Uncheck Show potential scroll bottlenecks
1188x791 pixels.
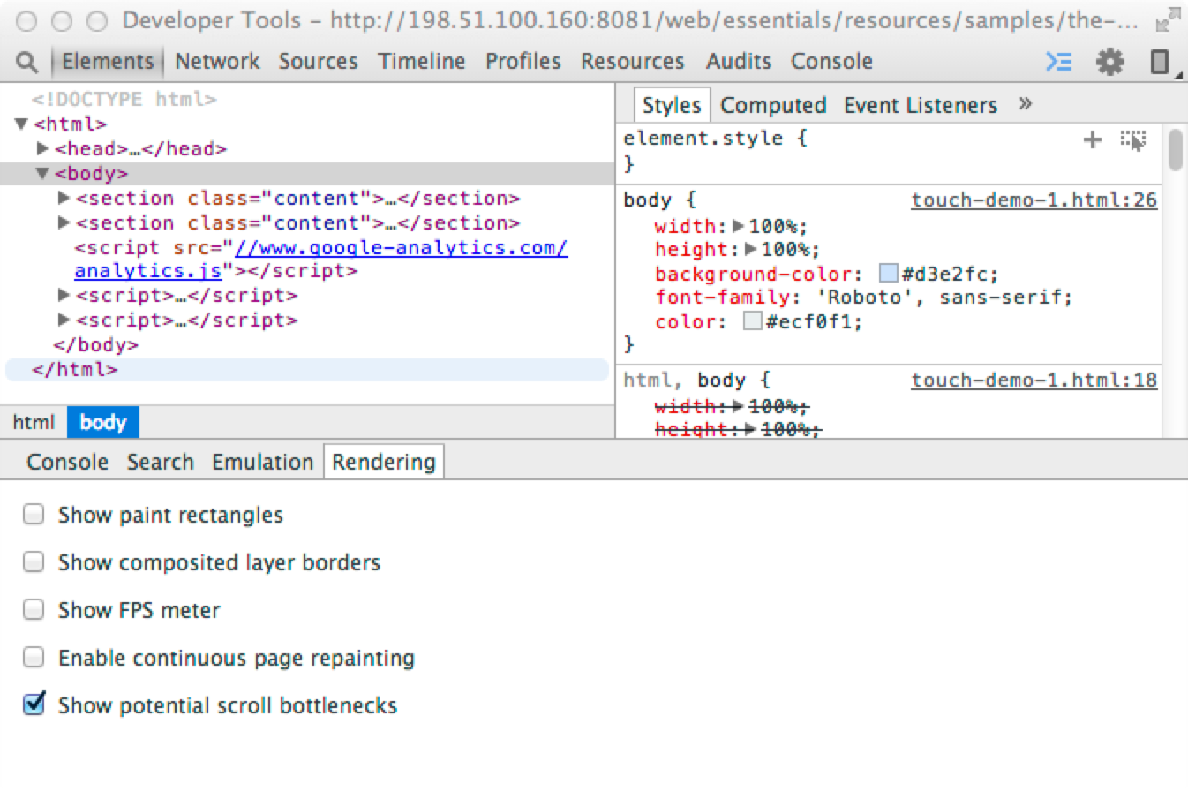(x=34, y=704)
